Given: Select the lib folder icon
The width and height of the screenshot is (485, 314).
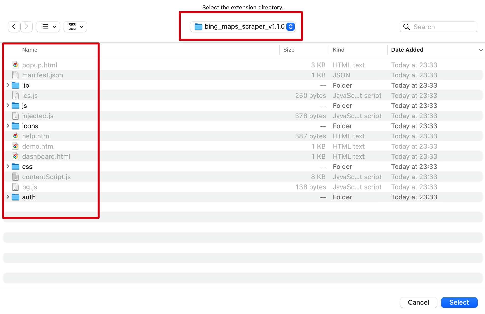Looking at the screenshot, I should [x=16, y=85].
